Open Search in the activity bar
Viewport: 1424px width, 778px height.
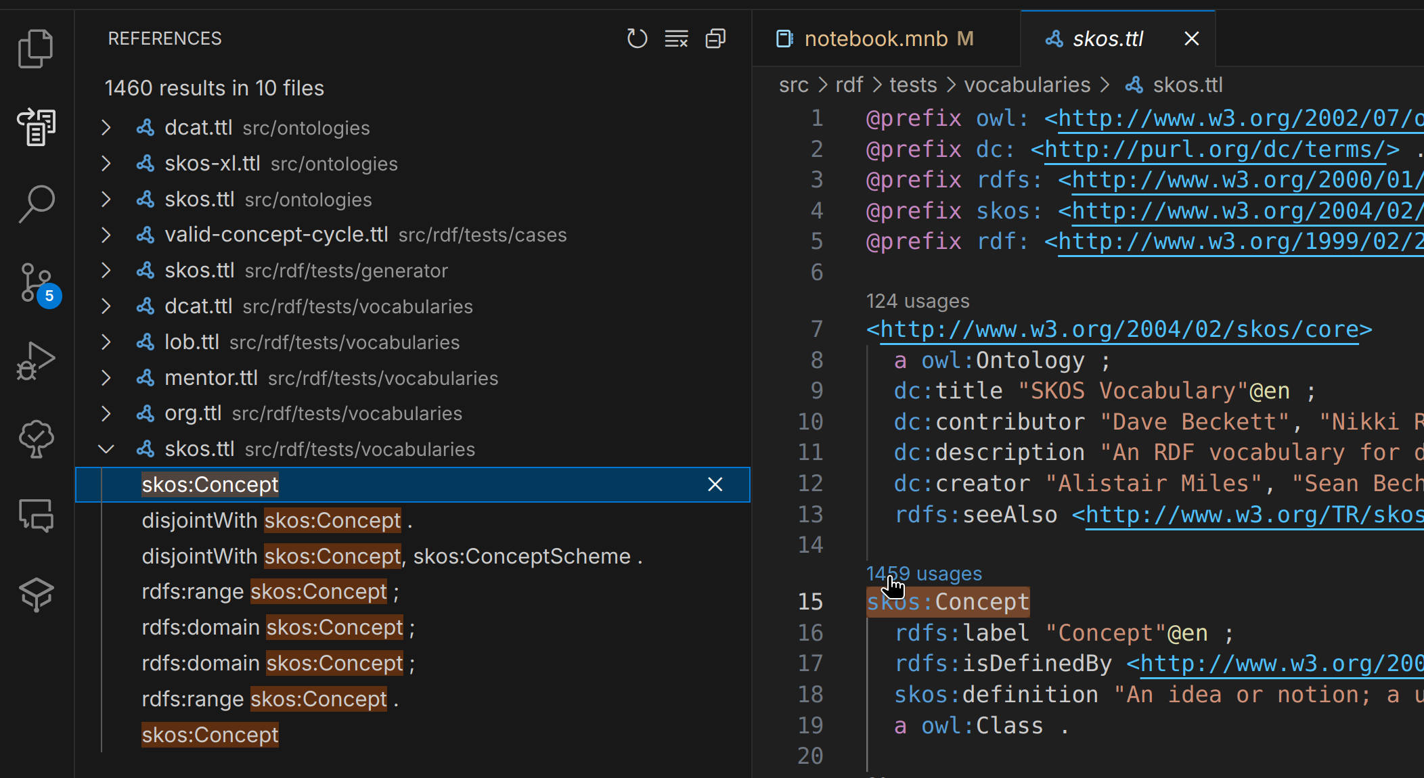[x=35, y=203]
